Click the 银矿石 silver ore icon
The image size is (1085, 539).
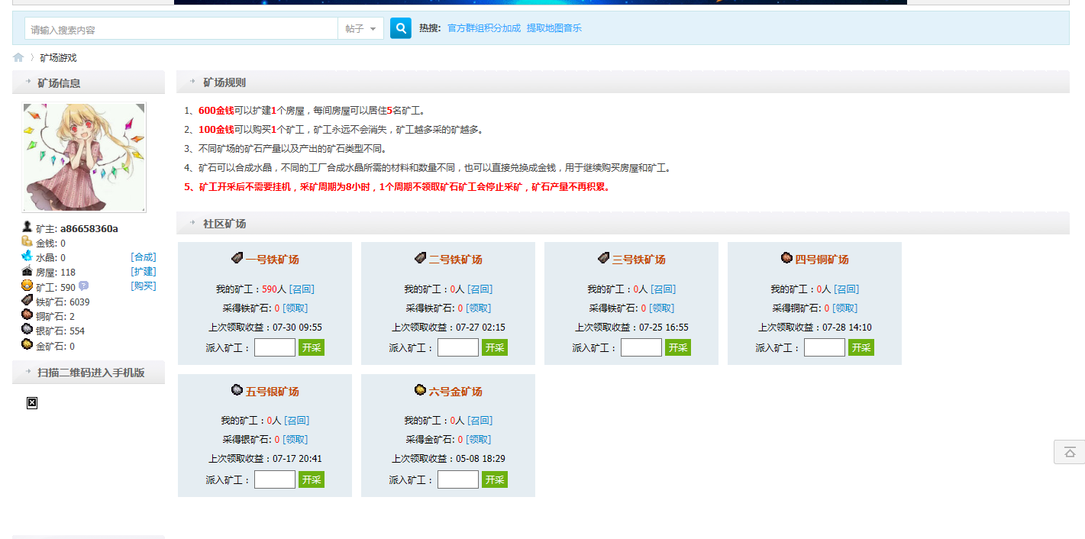26,329
